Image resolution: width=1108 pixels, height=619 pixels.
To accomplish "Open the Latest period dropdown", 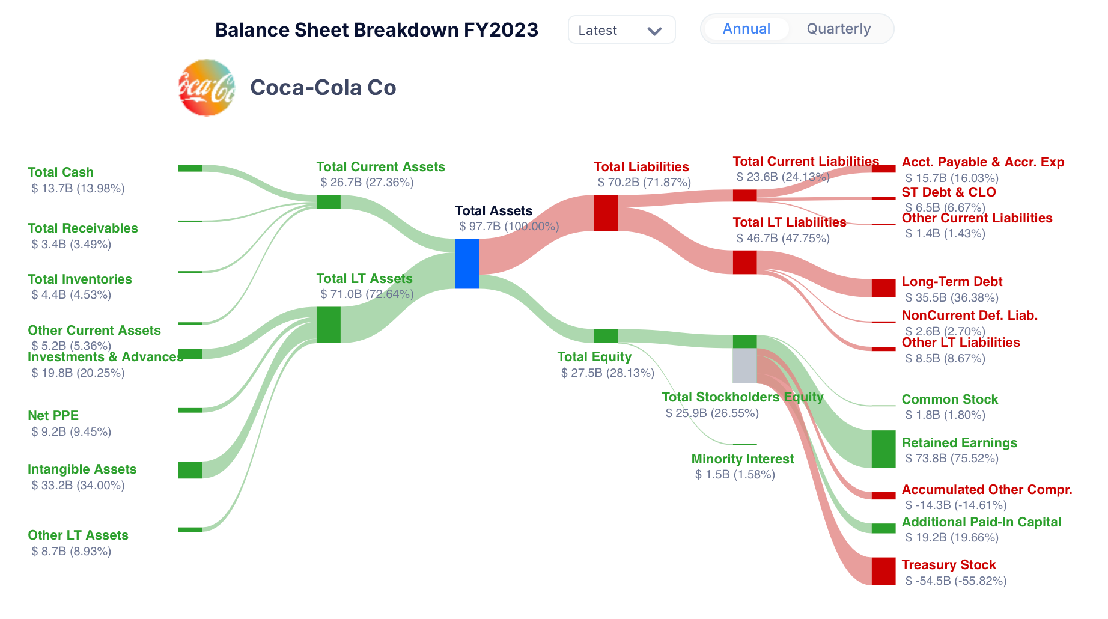I will (x=621, y=29).
